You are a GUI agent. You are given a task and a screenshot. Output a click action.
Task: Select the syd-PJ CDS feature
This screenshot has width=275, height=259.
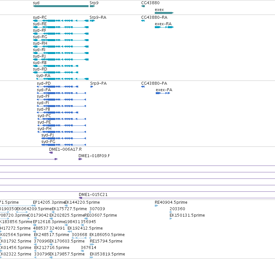64,138
